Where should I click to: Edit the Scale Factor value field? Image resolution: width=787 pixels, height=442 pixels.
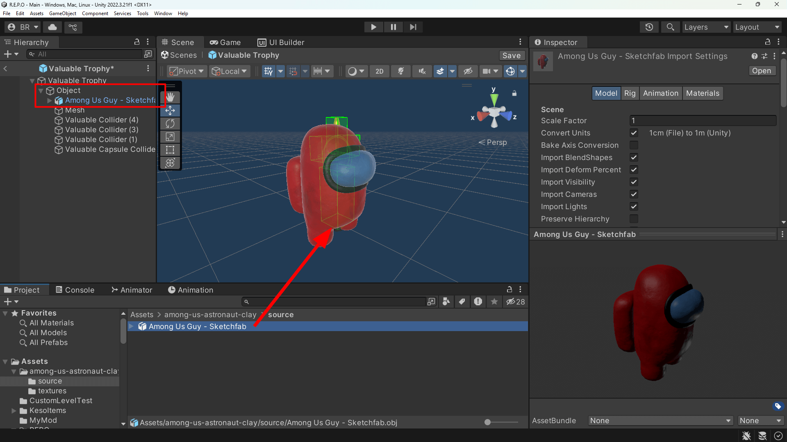[702, 120]
